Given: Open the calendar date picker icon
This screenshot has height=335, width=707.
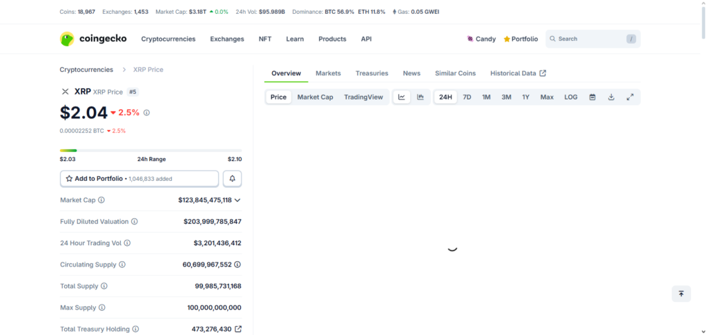Looking at the screenshot, I should tap(592, 97).
